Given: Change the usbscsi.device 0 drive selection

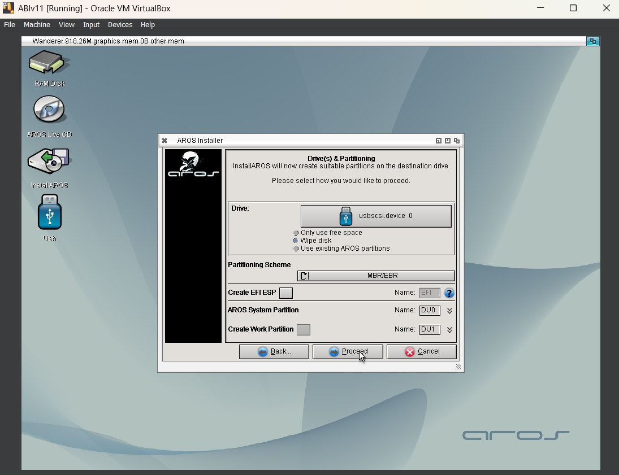Looking at the screenshot, I should click(x=376, y=216).
